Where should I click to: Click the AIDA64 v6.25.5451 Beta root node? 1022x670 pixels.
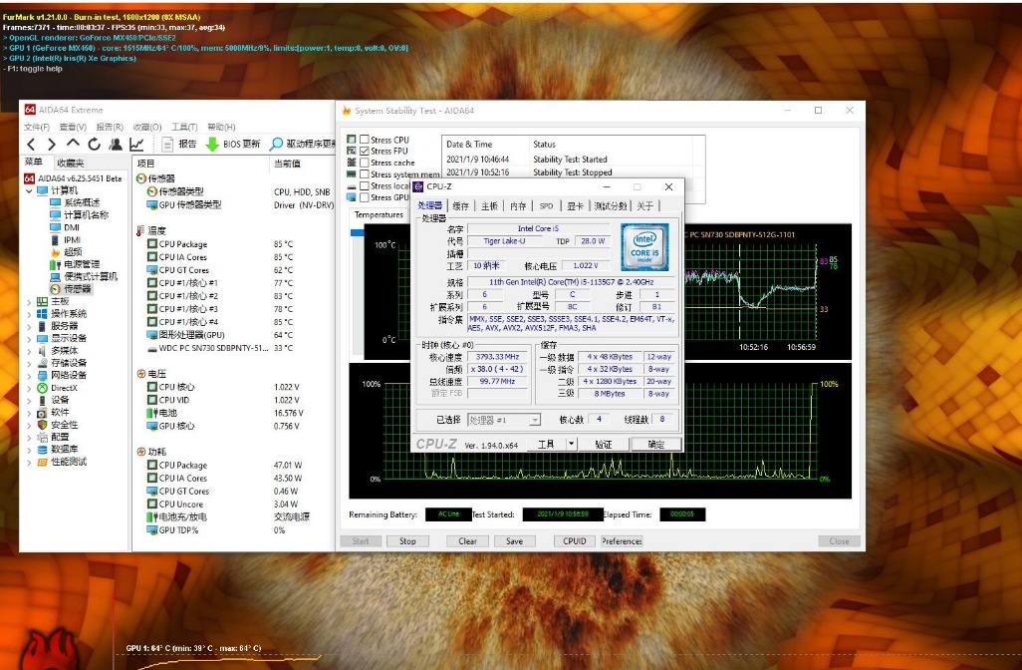click(x=74, y=178)
